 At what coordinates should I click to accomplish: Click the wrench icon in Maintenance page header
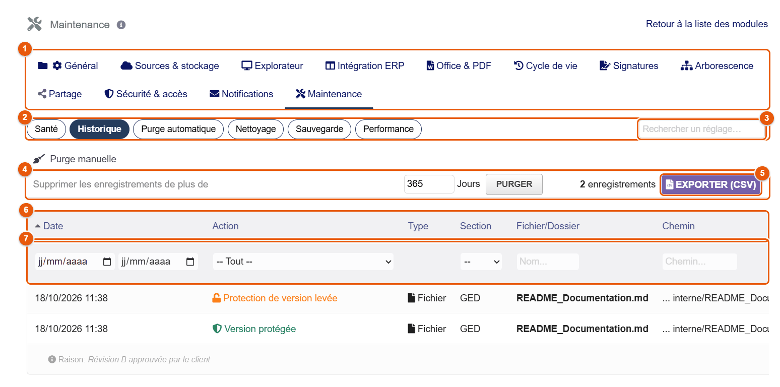[34, 24]
